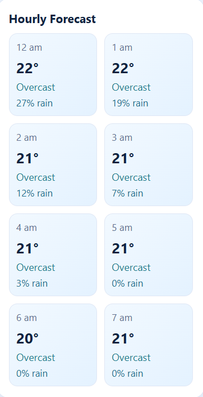The image size is (203, 397).
Task: Select the 12 am forecast card
Action: pos(53,74)
